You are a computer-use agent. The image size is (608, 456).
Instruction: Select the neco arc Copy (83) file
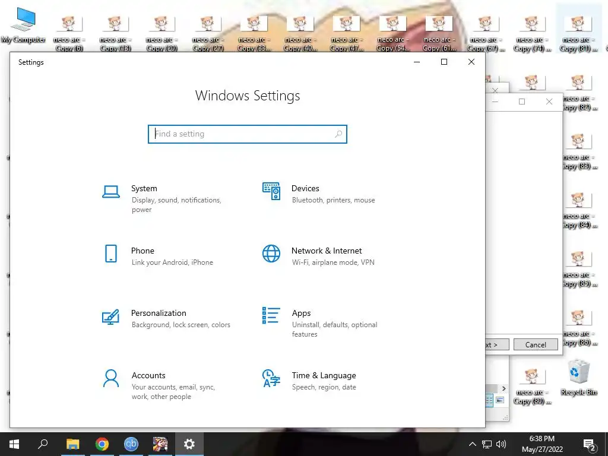[579, 151]
